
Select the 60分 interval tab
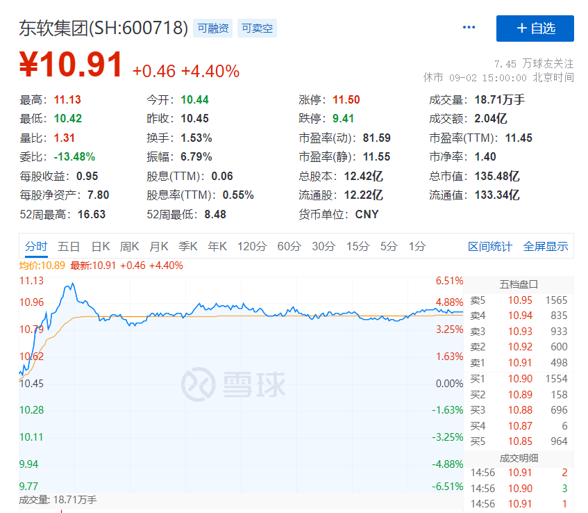pyautogui.click(x=289, y=246)
